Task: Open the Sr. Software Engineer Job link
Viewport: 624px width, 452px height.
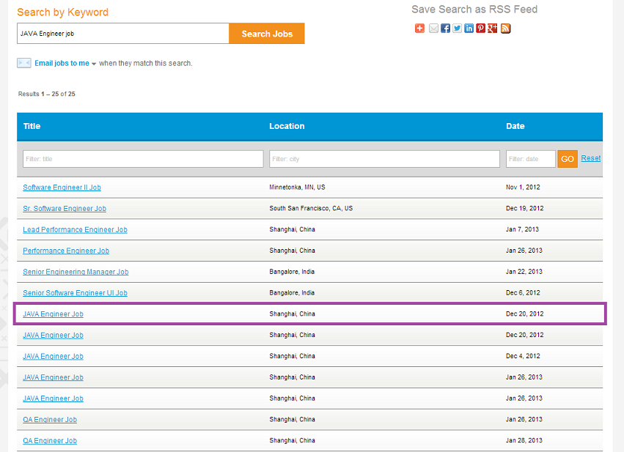Action: click(x=65, y=208)
